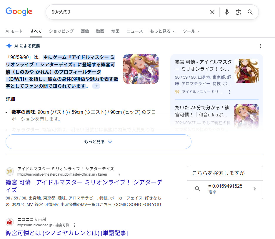Click the source link chain icon

(x=96, y=86)
